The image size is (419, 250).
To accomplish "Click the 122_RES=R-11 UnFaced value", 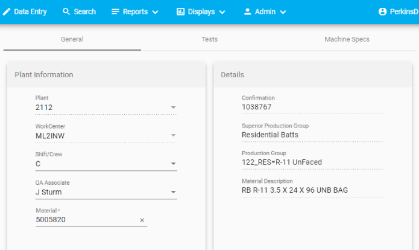I will click(282, 162).
